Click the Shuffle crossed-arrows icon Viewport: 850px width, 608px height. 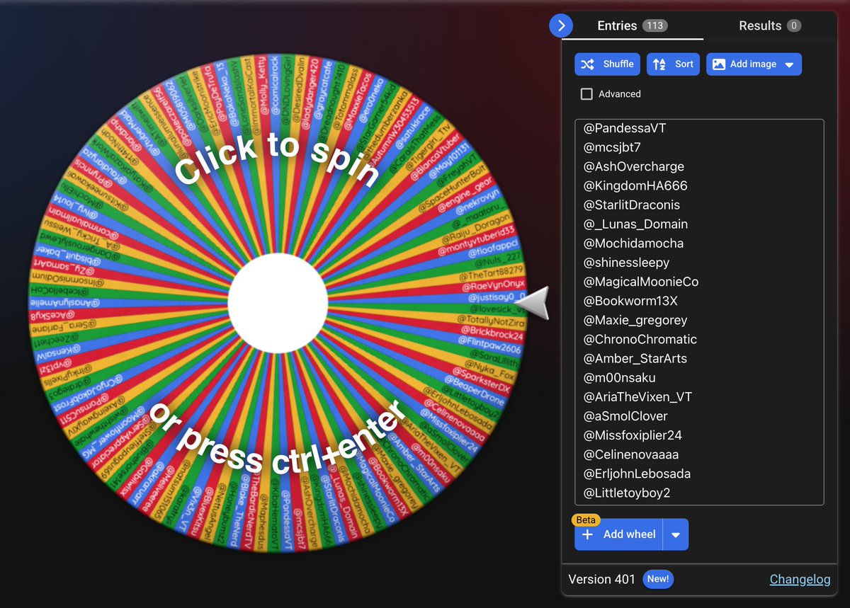pos(588,64)
